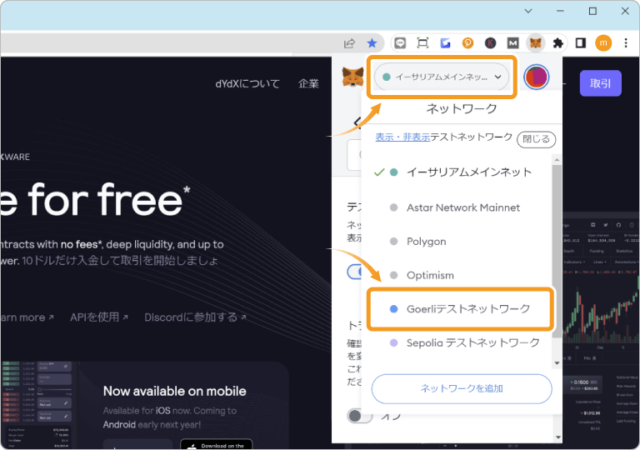Image resolution: width=640 pixels, height=450 pixels.
Task: Click APIを使用 link
Action: [99, 317]
